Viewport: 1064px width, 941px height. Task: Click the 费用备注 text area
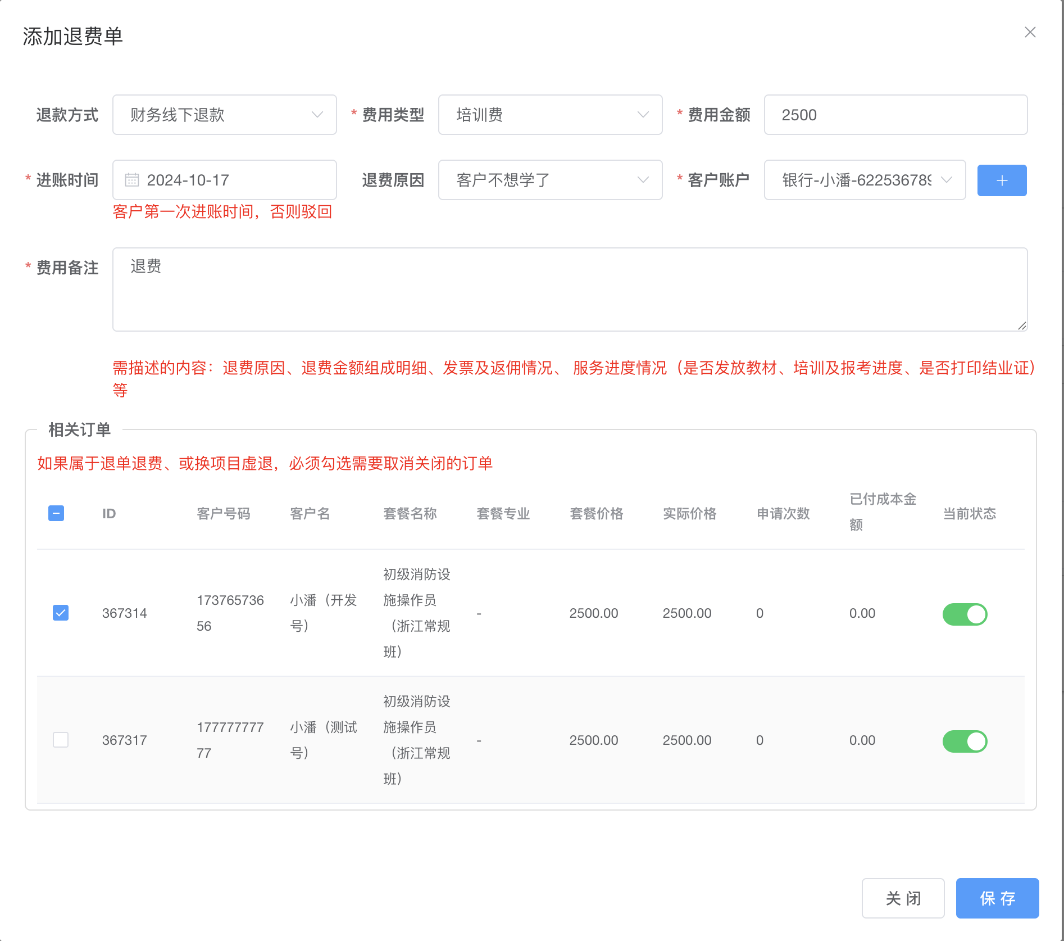570,289
